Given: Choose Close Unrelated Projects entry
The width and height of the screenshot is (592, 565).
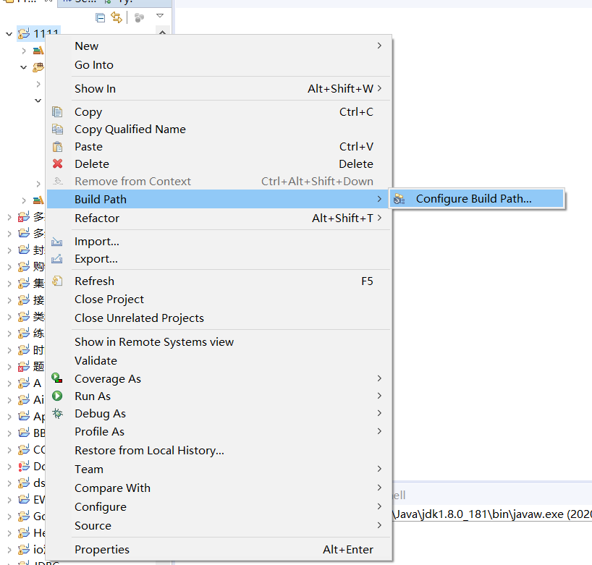Looking at the screenshot, I should (219, 318).
